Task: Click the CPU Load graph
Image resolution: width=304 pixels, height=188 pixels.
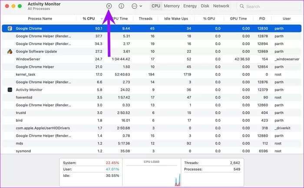Action: click(152, 172)
